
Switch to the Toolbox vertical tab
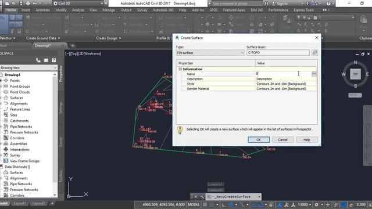click(60, 176)
